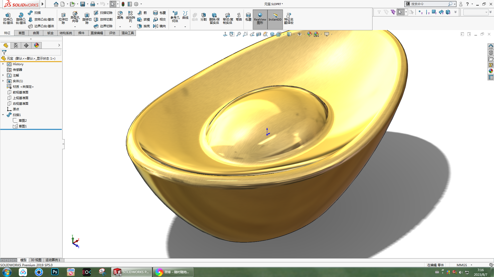
Task: Click the 拔模 draft tool
Action: 143,19
